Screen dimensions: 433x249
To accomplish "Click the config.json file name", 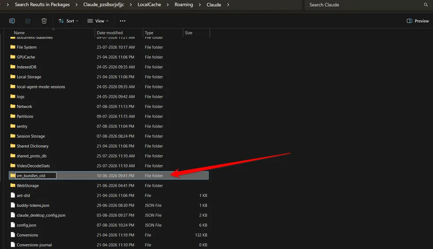I will [x=26, y=225].
